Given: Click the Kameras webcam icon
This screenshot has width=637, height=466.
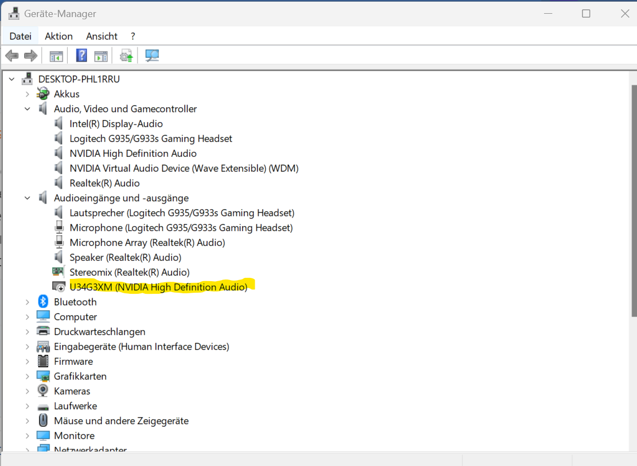Looking at the screenshot, I should coord(43,391).
